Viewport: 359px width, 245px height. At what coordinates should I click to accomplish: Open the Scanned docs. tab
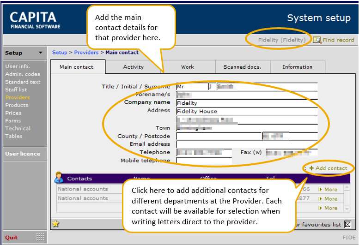[243, 67]
